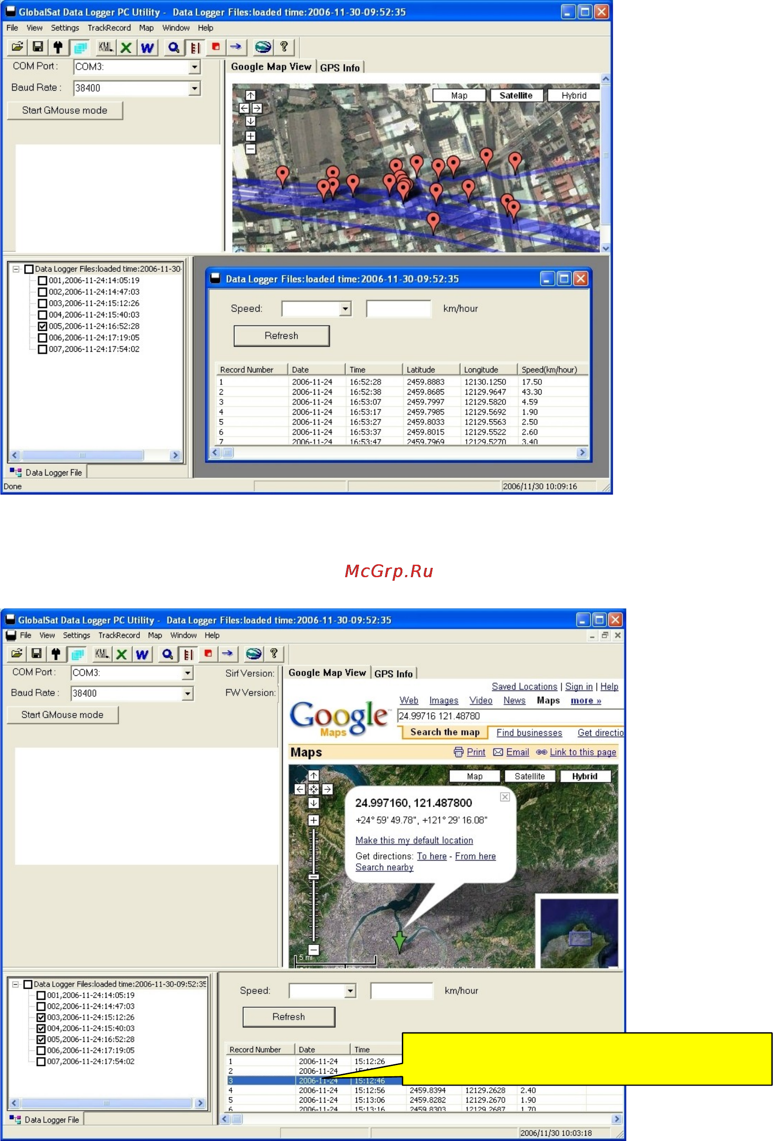Collapse Data Logger Files tree, lower window

(15, 984)
